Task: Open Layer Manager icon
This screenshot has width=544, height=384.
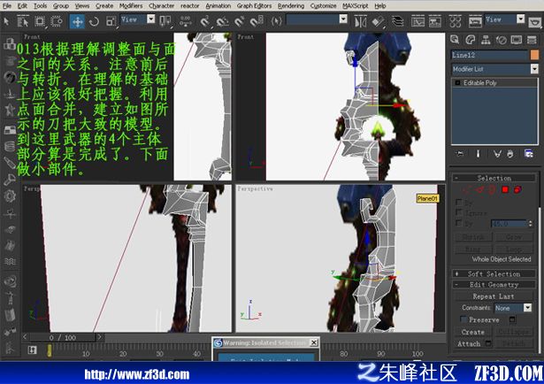Action: [397, 21]
